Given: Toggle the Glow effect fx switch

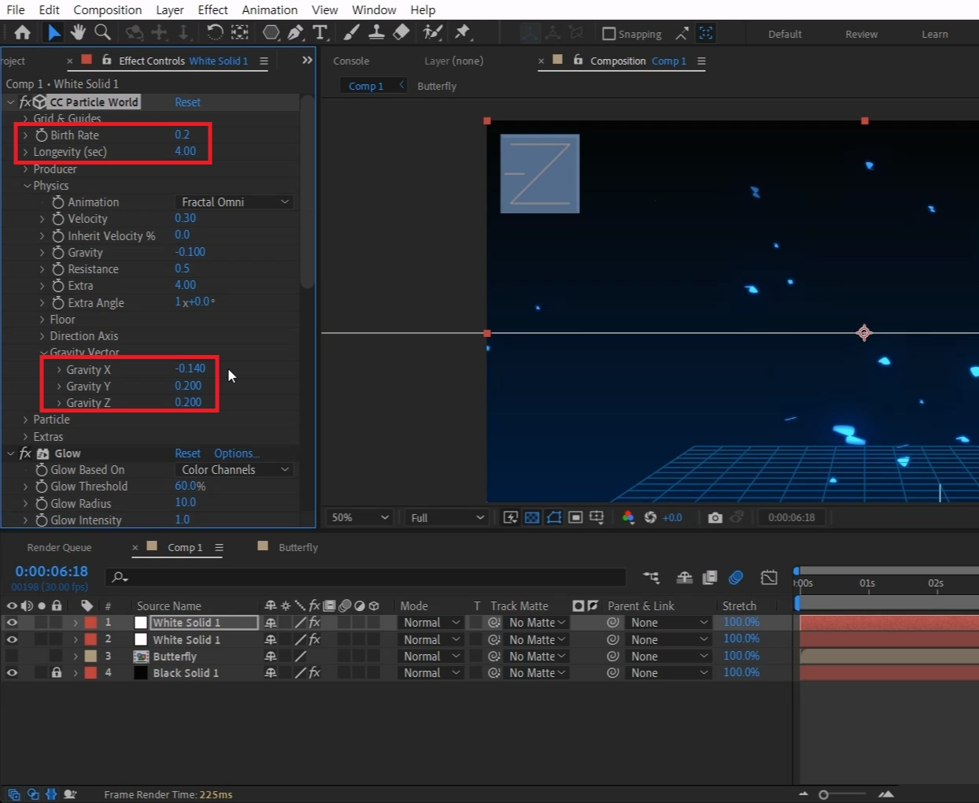Looking at the screenshot, I should click(x=25, y=453).
